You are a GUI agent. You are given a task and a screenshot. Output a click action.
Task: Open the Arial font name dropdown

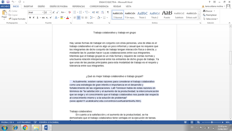(x=43, y=12)
